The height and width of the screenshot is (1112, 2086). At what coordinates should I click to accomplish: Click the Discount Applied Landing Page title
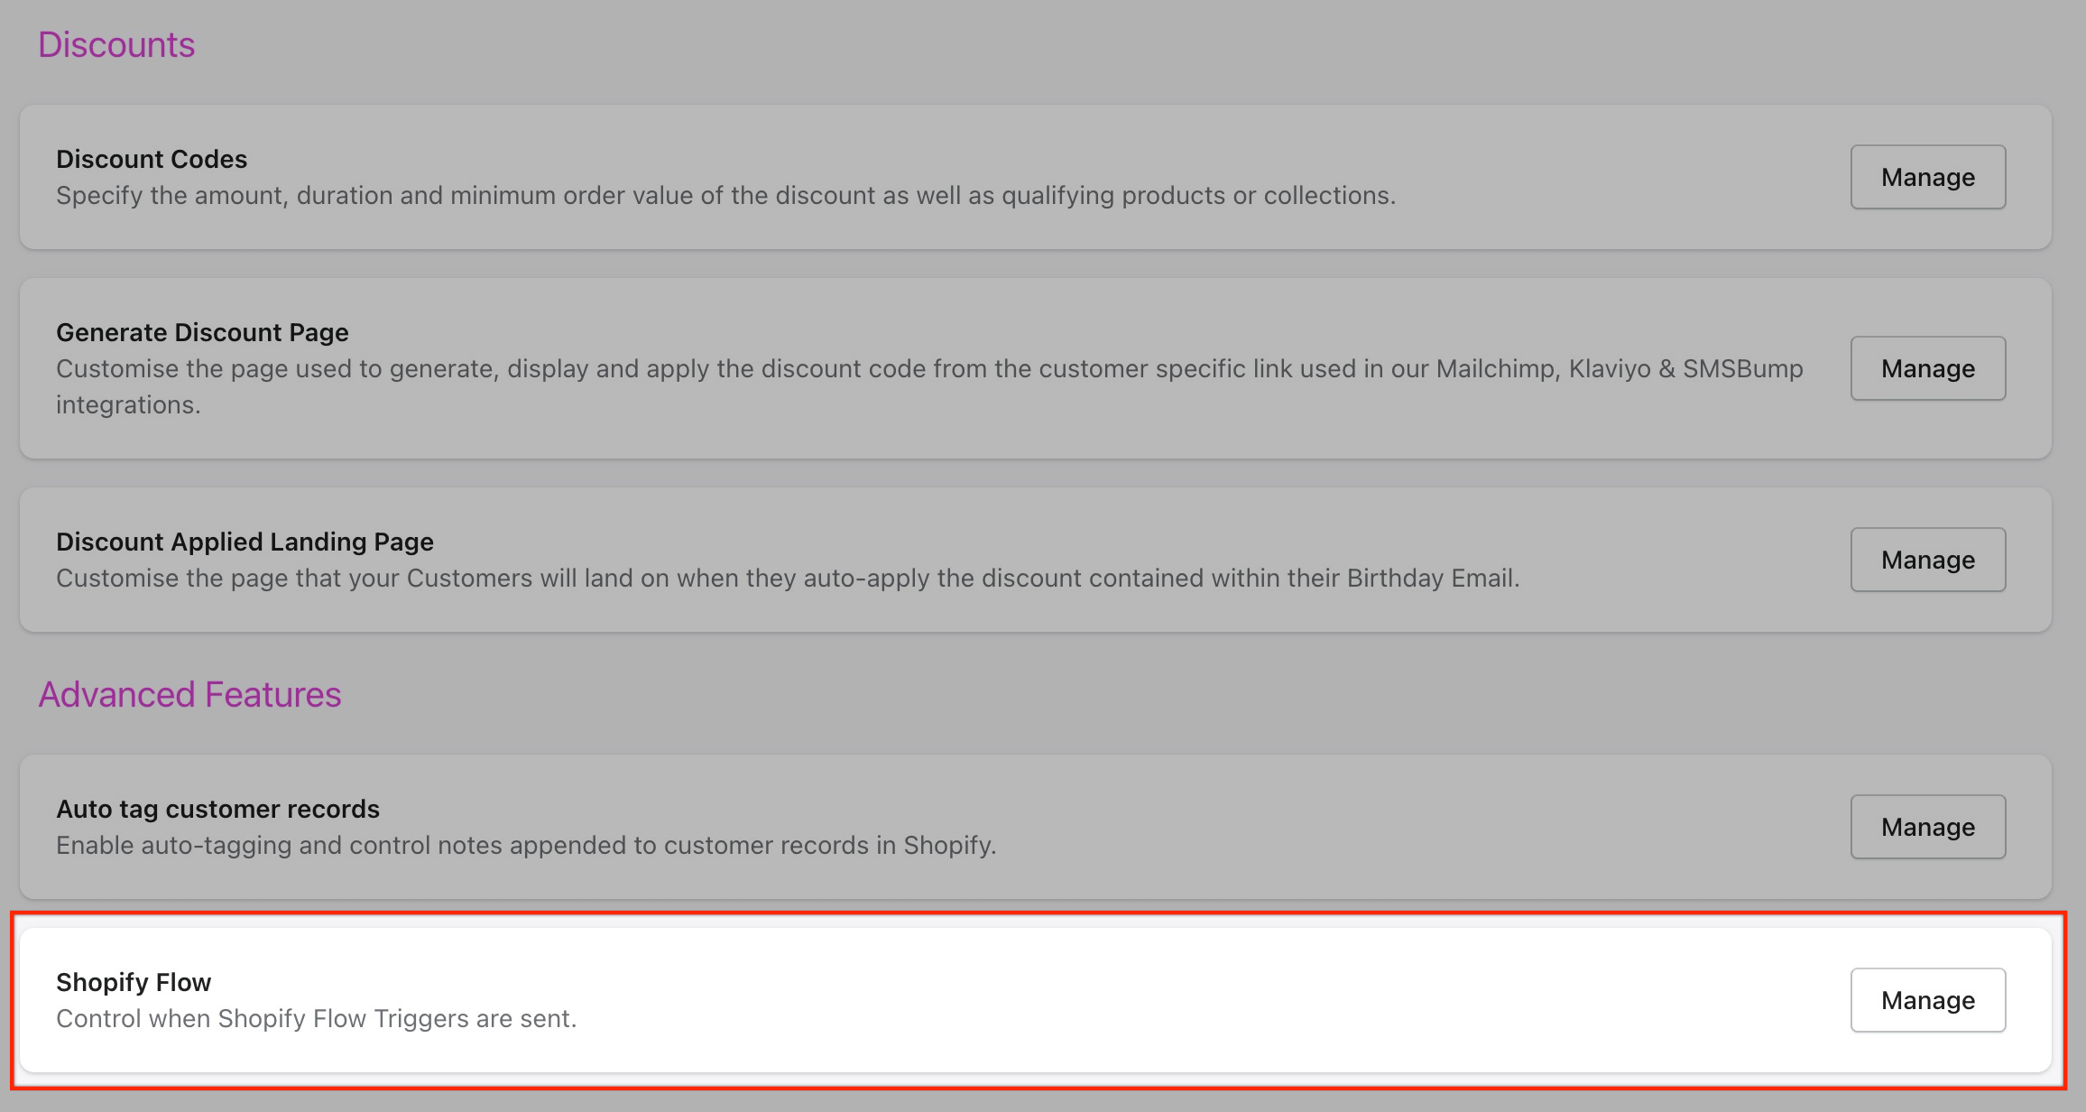pyautogui.click(x=245, y=542)
